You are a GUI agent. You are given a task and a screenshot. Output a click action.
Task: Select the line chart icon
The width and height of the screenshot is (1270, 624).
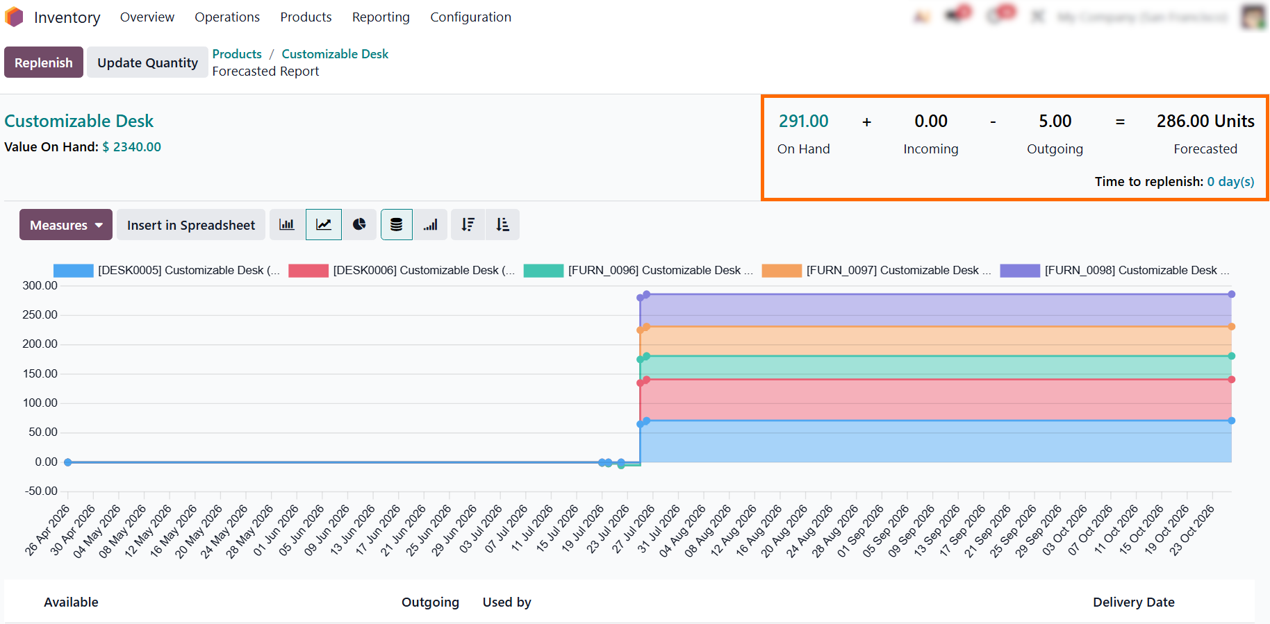pos(324,225)
